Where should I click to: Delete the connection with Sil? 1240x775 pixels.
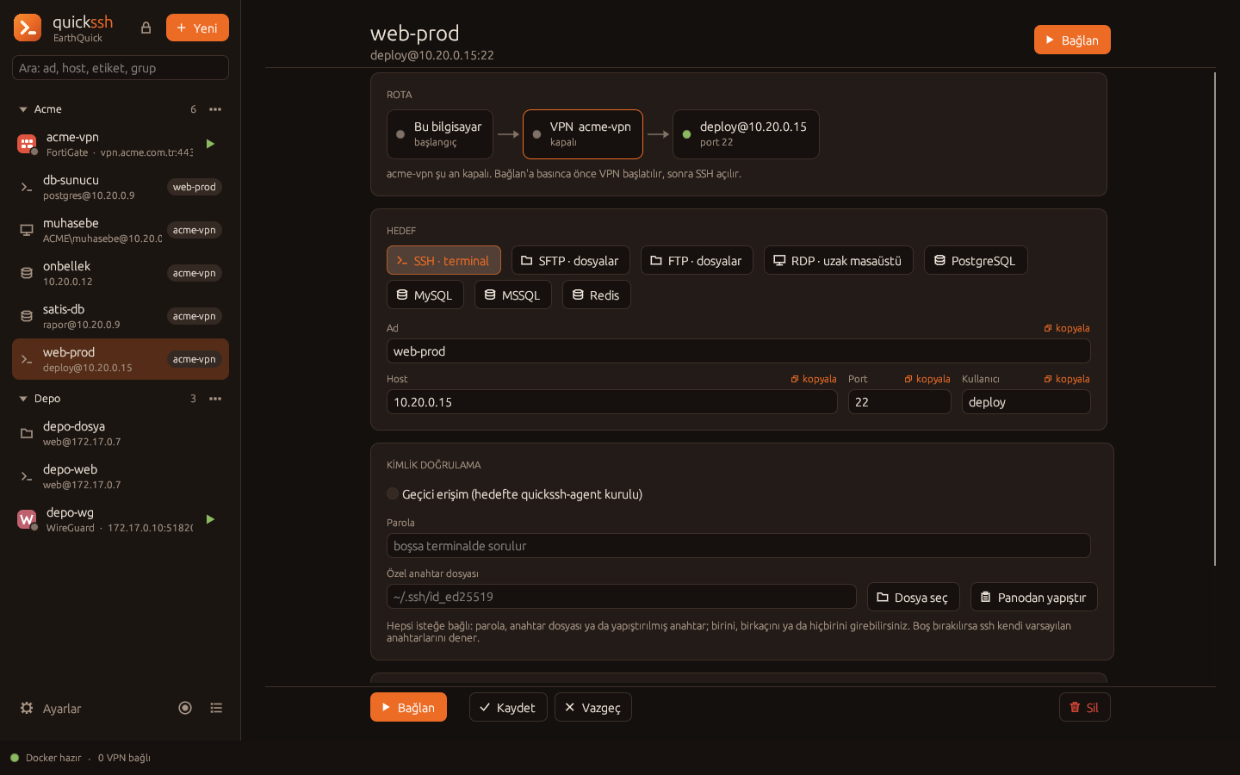click(1085, 707)
